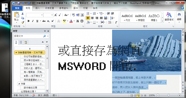
Task: Switch to the 參考資料 References tab
Action: tap(64, 8)
